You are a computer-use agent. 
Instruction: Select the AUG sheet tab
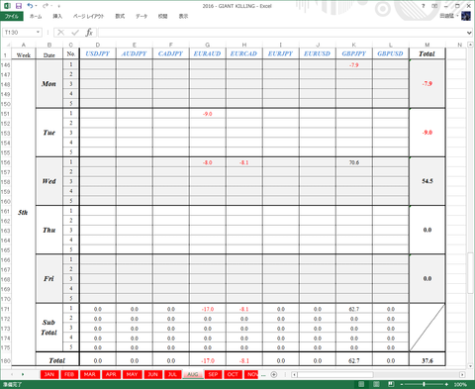coord(193,374)
